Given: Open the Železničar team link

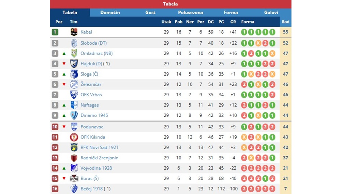Looking at the screenshot, I should (x=91, y=84).
